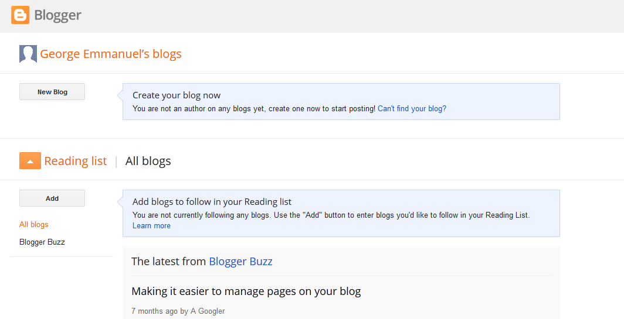Viewport: 624px width, 319px height.
Task: Open the Blogger Buzz link in latest feed
Action: pyautogui.click(x=240, y=262)
